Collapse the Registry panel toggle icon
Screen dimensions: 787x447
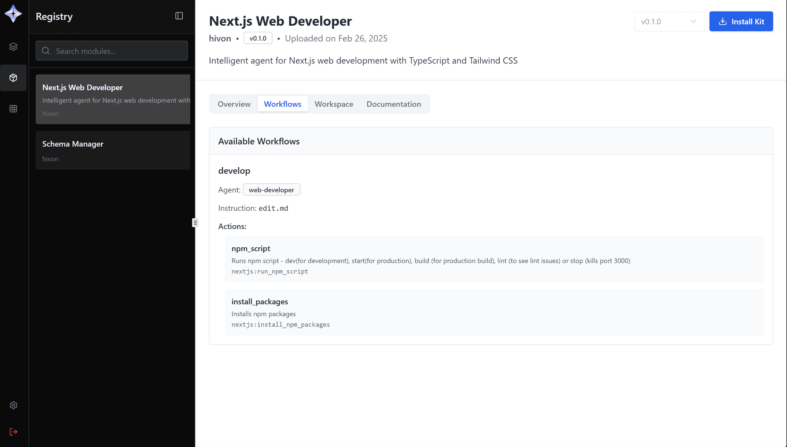179,16
